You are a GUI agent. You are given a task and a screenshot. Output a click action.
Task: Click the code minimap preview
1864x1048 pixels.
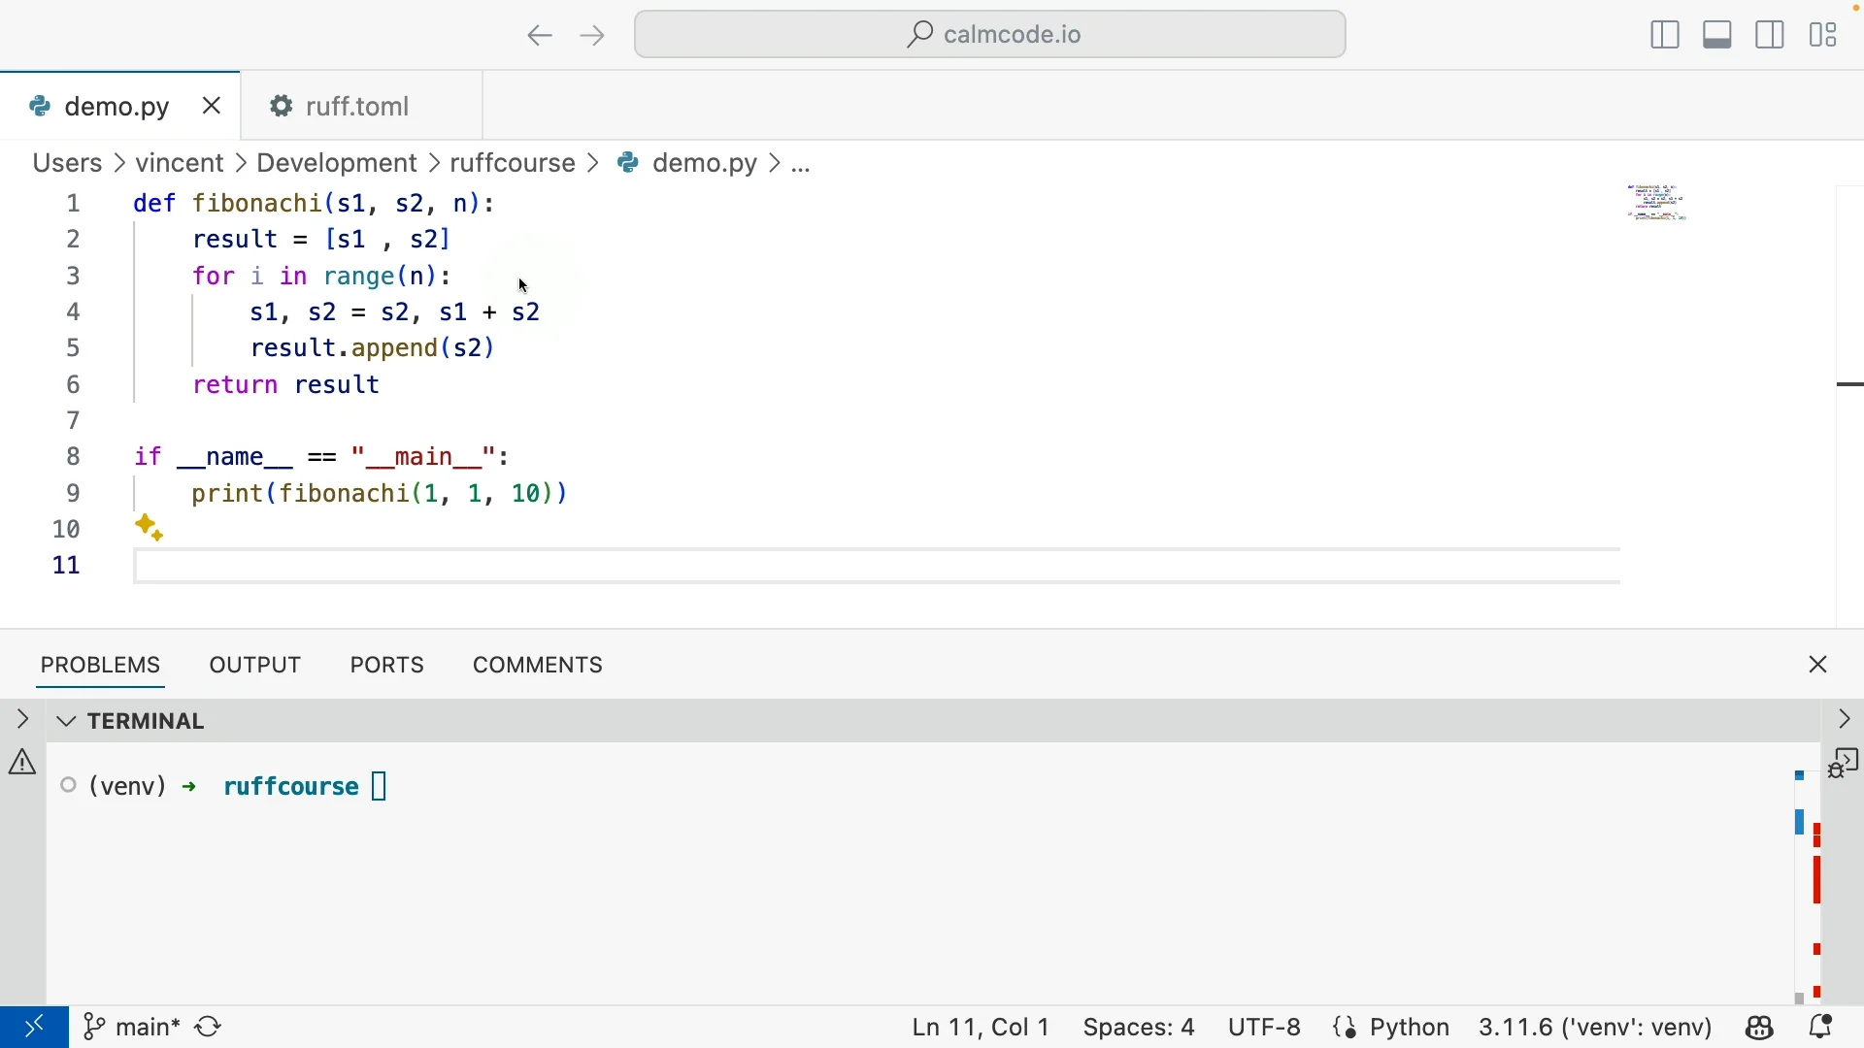1658,203
